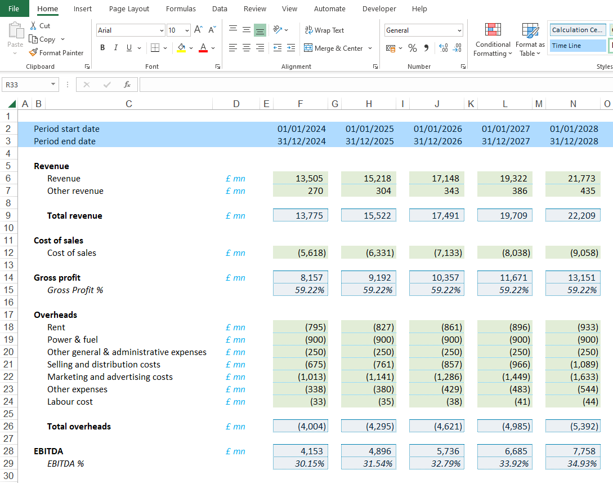Click the Cut scissors icon
Image resolution: width=613 pixels, height=483 pixels.
coord(33,26)
